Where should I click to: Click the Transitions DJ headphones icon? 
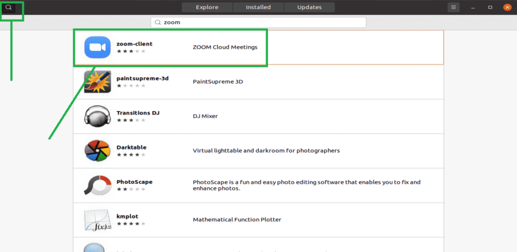point(97,116)
